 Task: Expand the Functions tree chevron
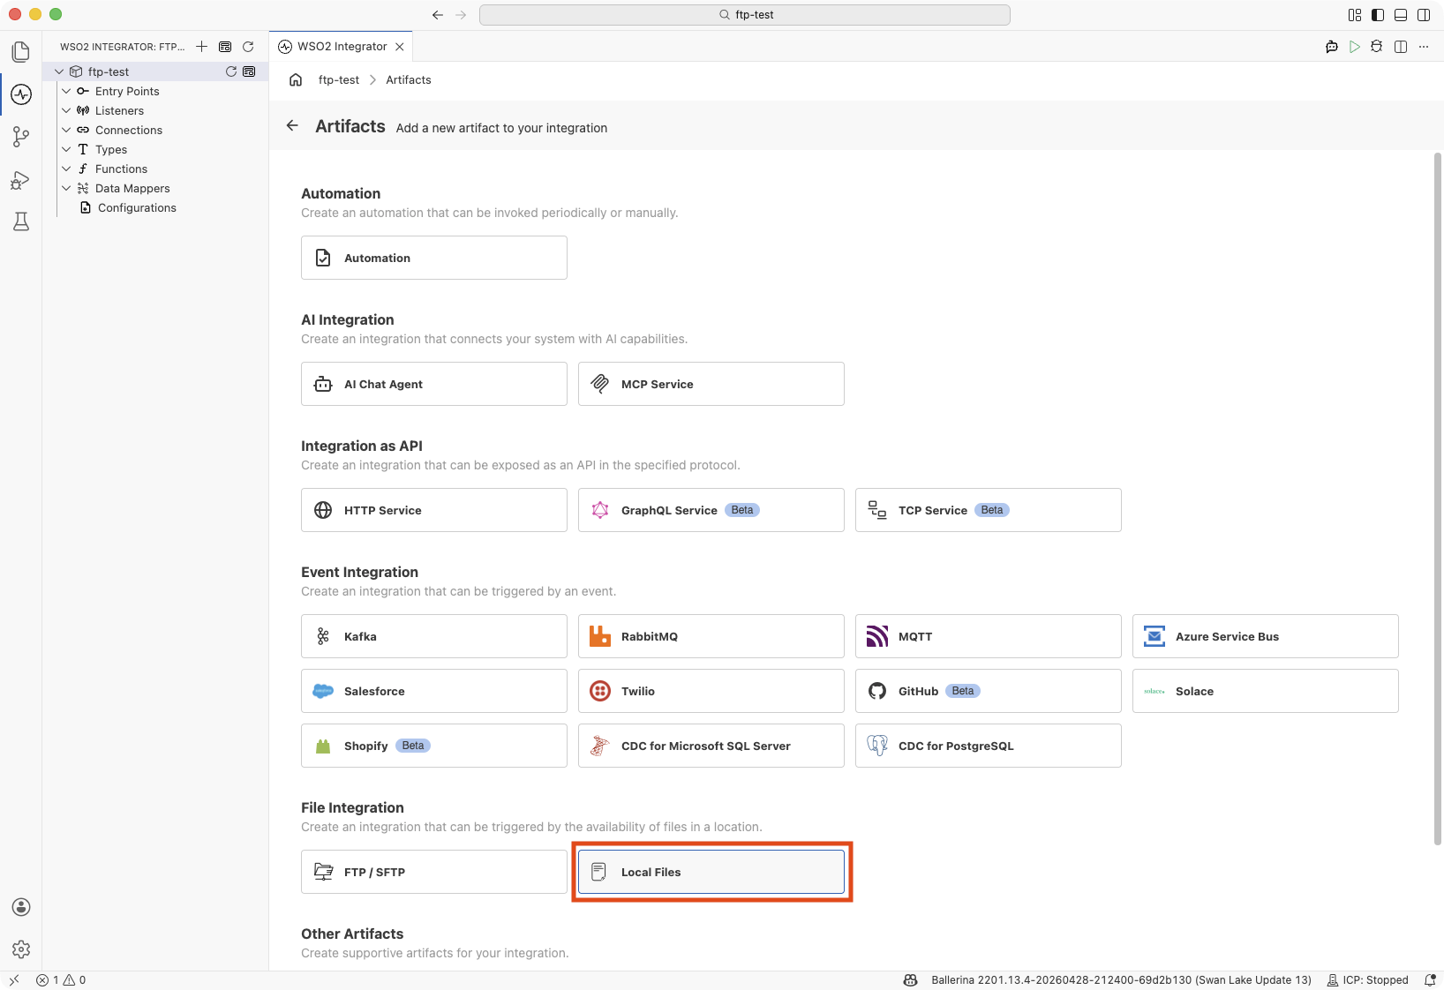66,169
